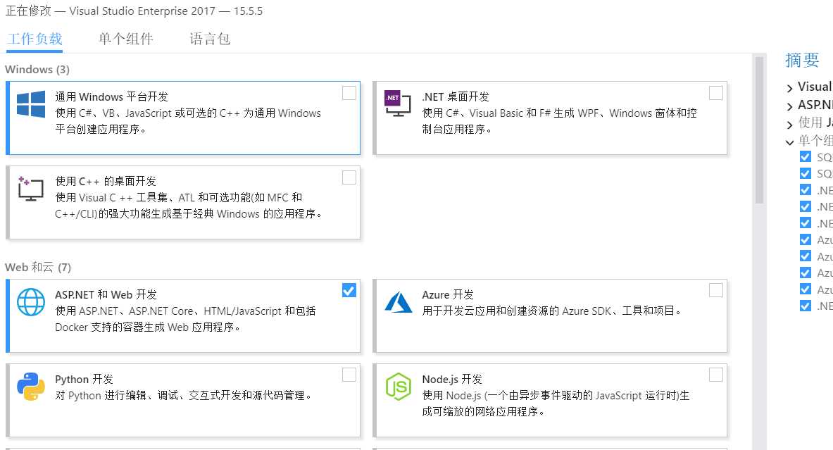Select the 通用 Windows 平台开发 card title
Viewport: 833px width, 450px height.
tap(111, 96)
